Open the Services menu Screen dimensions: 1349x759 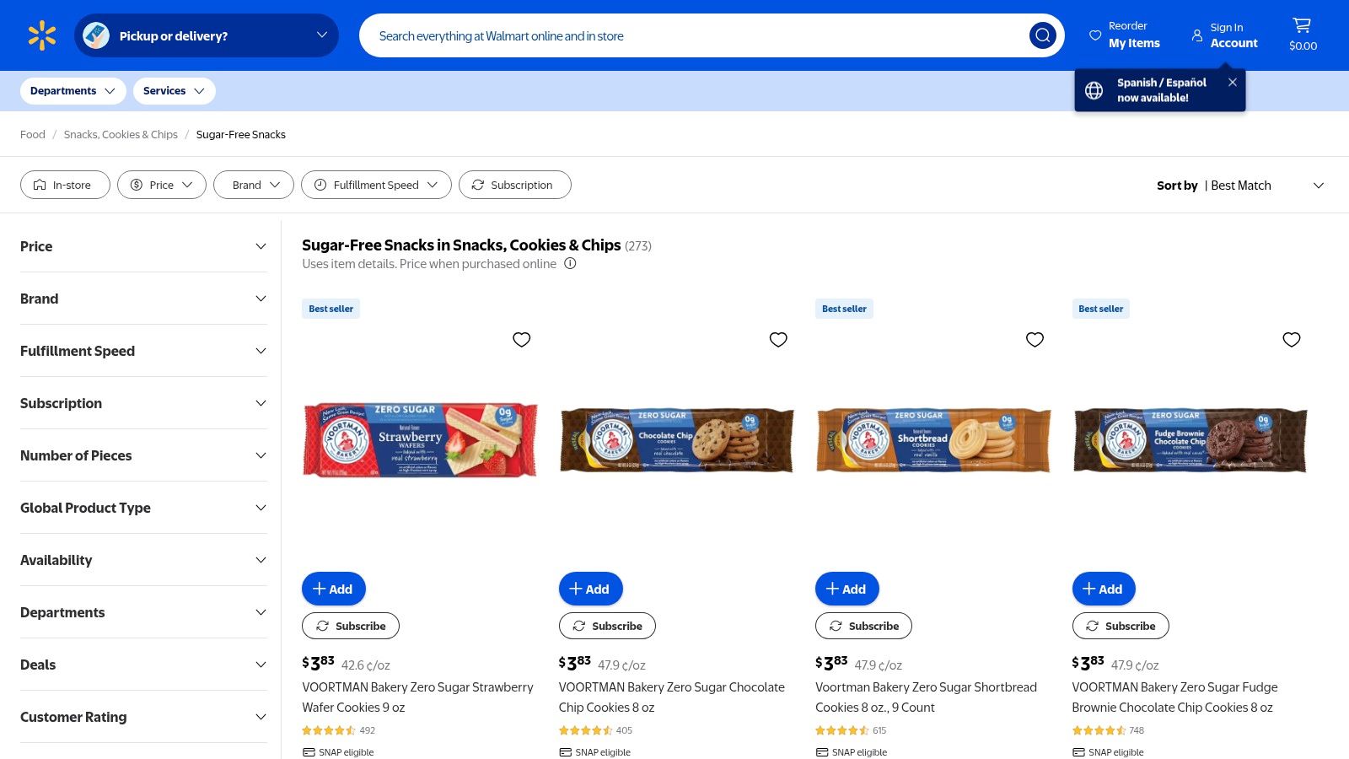[x=174, y=91]
